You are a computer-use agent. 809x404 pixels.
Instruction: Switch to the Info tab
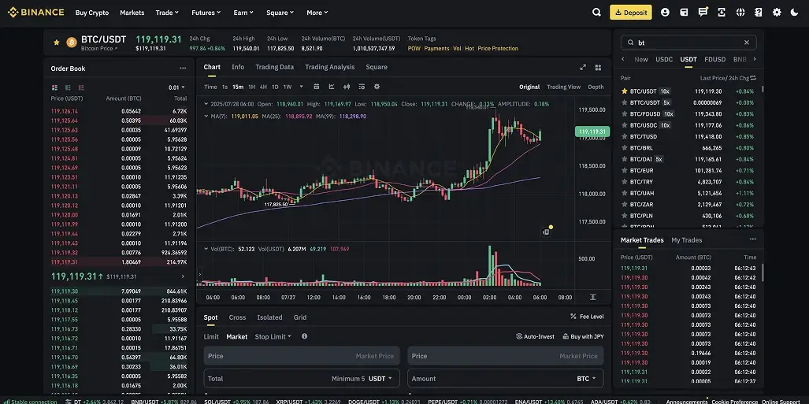click(x=238, y=67)
